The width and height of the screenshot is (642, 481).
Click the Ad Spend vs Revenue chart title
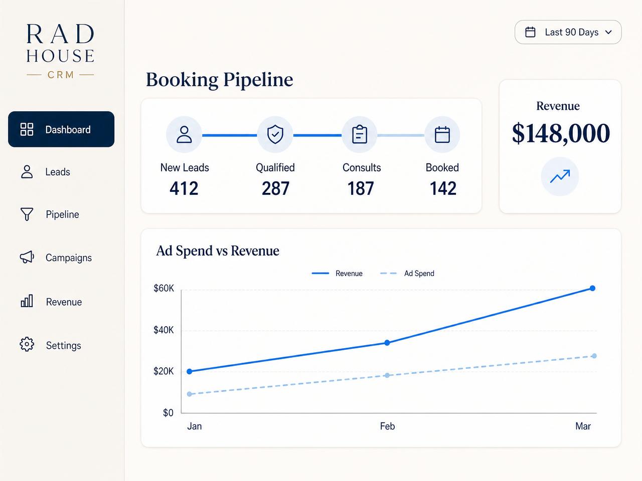click(x=218, y=251)
